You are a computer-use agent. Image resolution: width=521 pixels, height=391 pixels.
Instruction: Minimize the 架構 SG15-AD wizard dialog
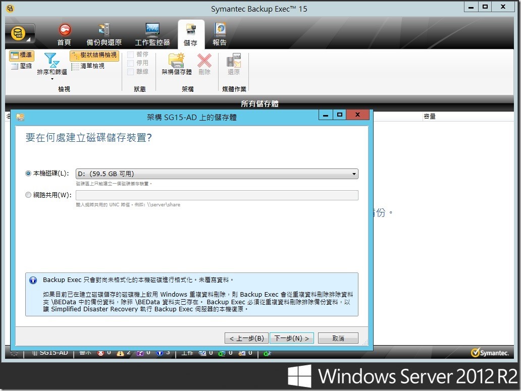click(x=326, y=115)
